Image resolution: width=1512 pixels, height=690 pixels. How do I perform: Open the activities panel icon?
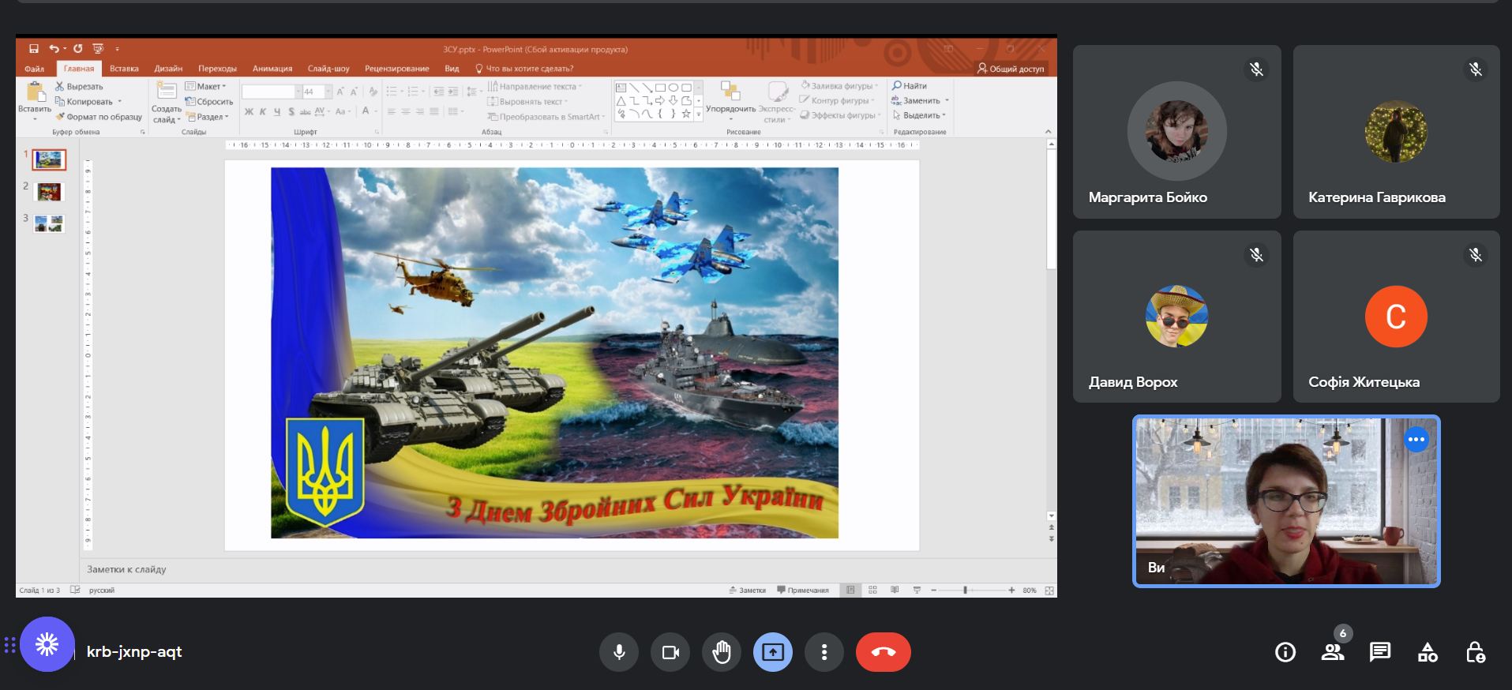pos(1428,652)
